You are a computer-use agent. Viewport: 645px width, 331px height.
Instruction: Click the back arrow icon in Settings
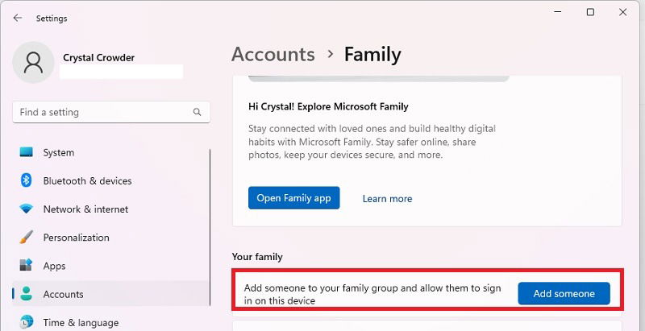17,18
